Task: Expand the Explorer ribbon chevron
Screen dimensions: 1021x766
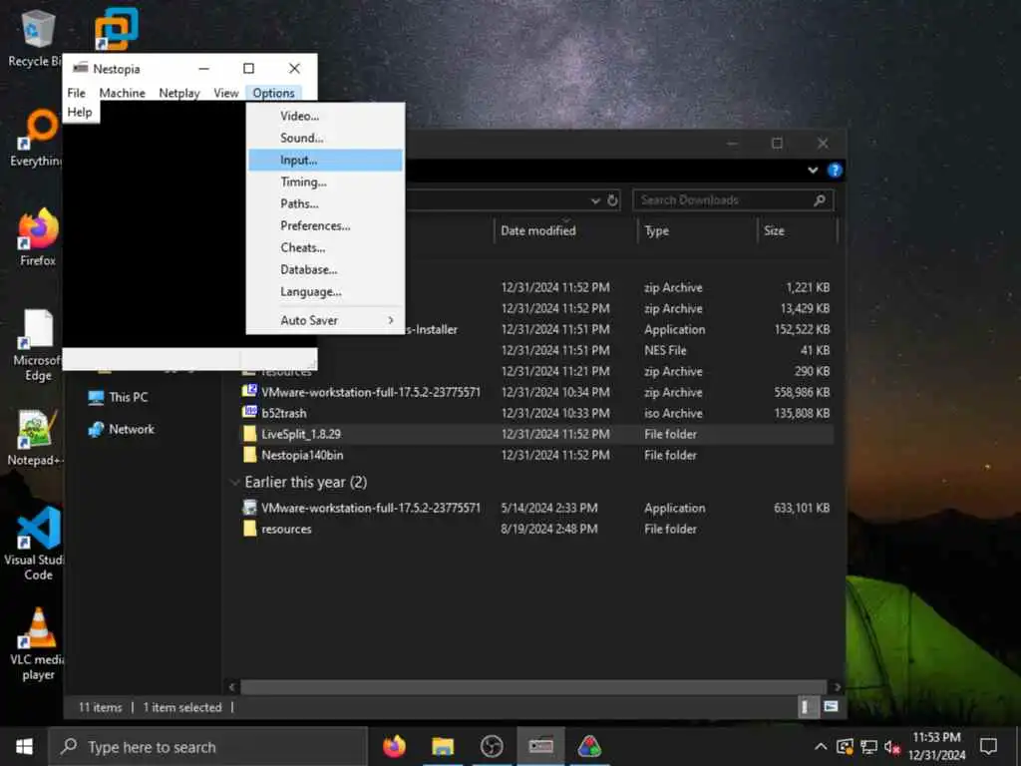Action: point(813,170)
